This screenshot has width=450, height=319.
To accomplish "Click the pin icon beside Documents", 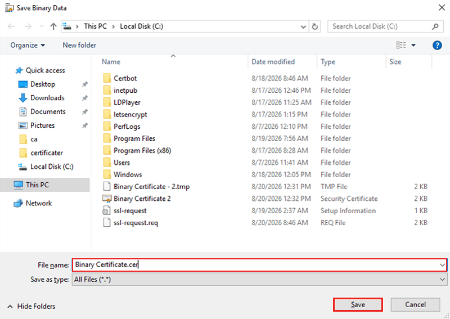I will (x=85, y=112).
